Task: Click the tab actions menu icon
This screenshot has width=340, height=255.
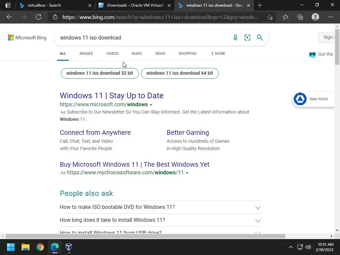Action: point(8,5)
